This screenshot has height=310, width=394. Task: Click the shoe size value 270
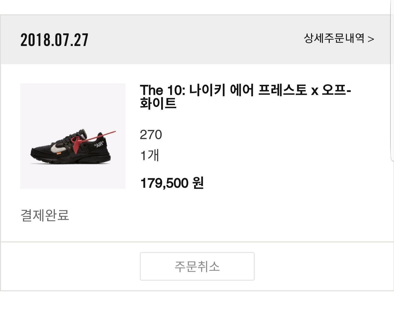click(151, 135)
